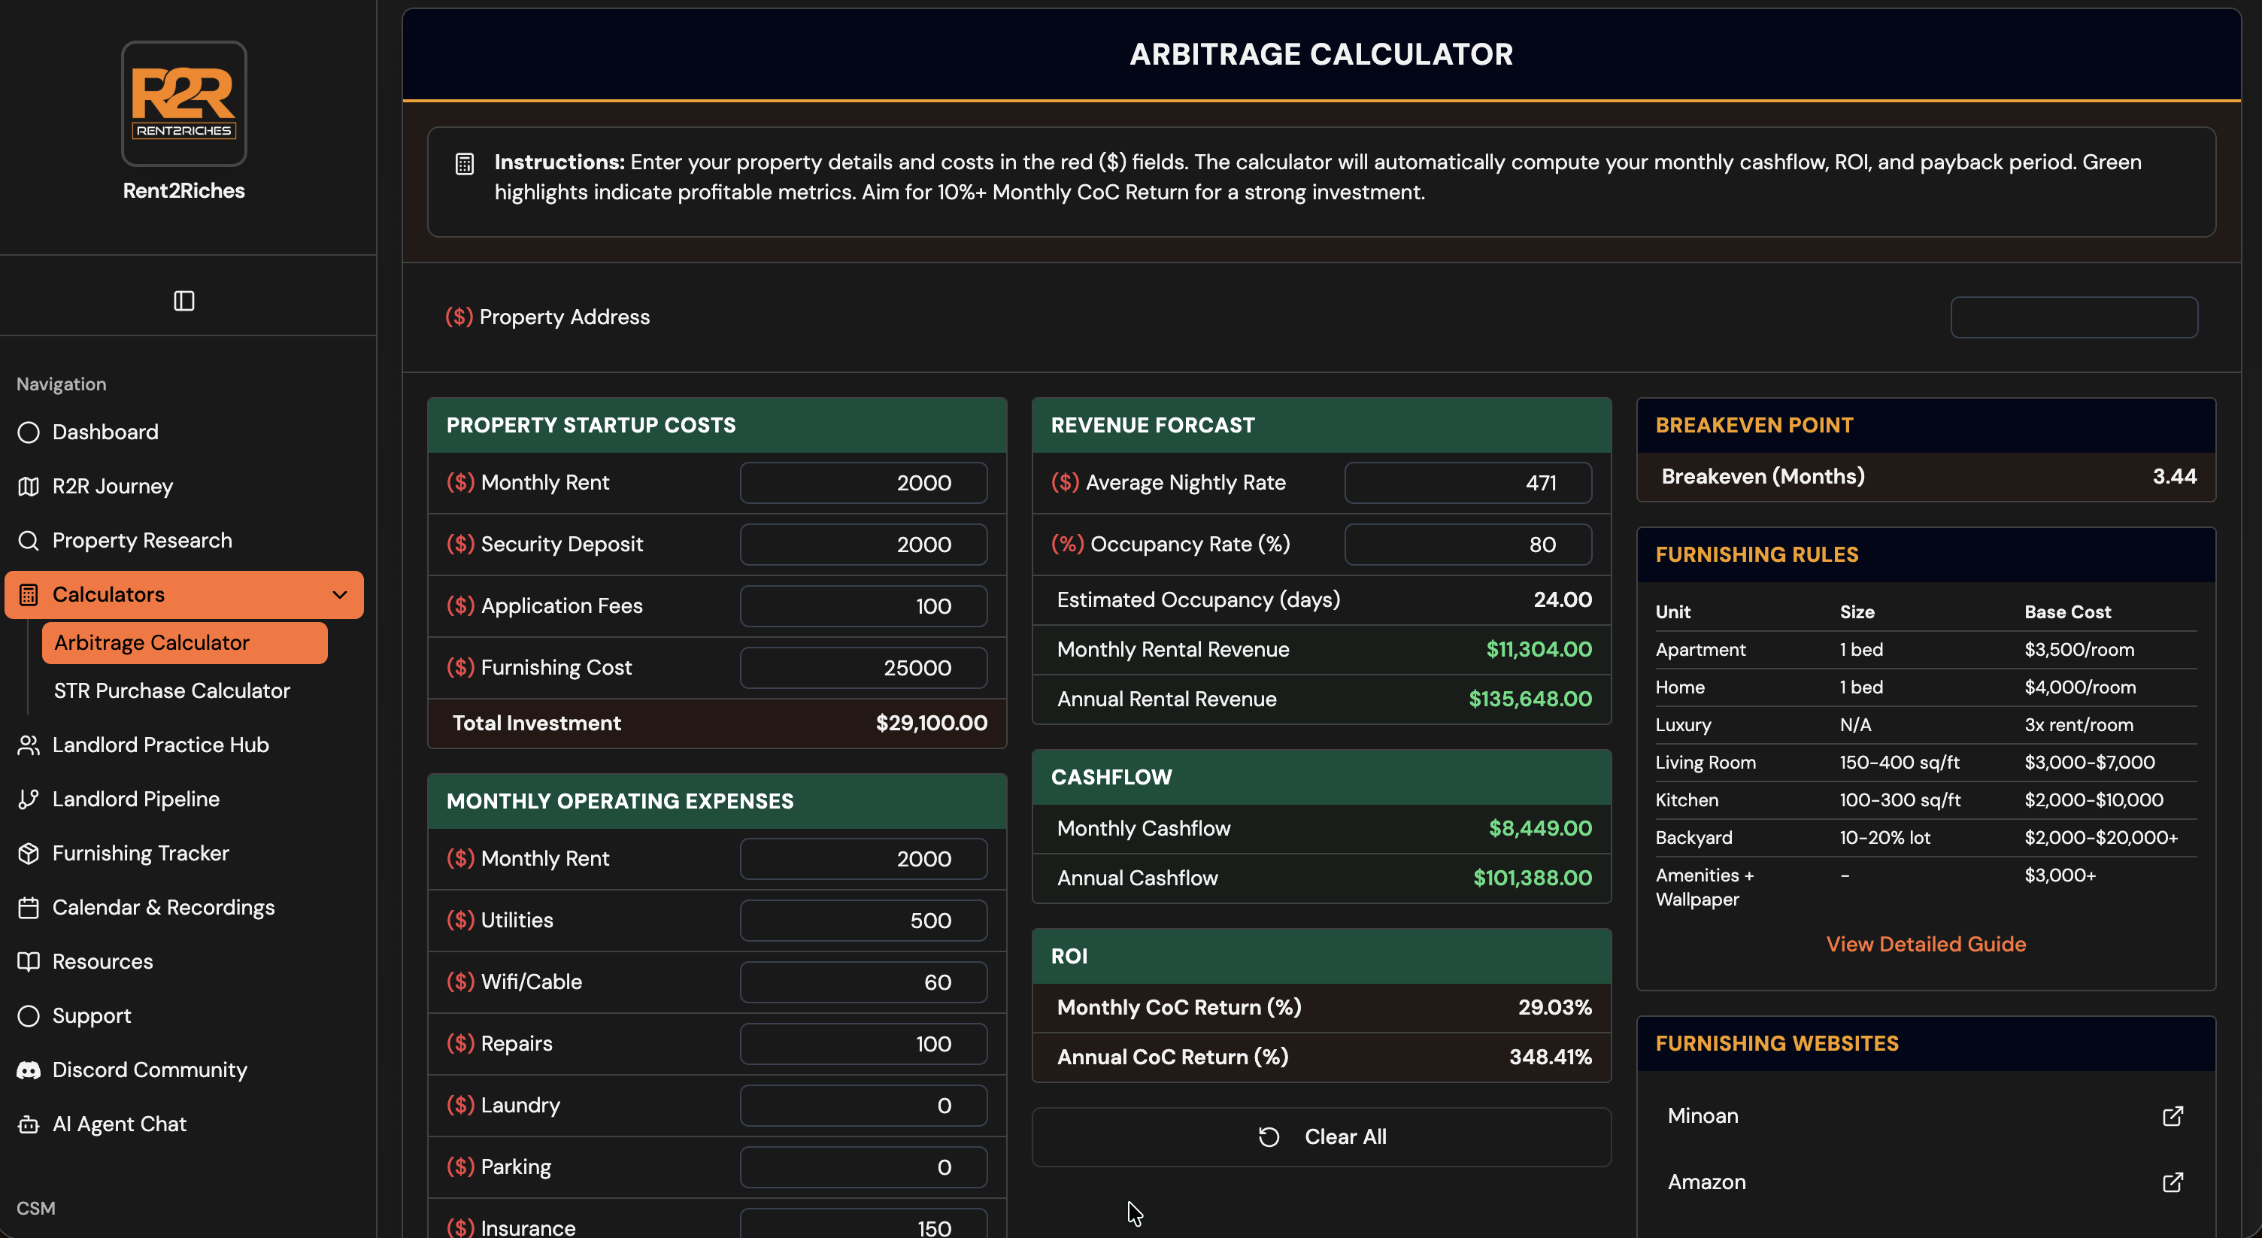Open the View Detailed Guide link
2262x1238 pixels.
1926,944
